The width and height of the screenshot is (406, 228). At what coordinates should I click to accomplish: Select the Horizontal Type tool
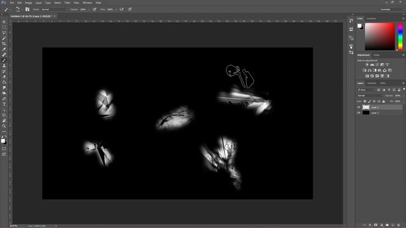point(4,104)
